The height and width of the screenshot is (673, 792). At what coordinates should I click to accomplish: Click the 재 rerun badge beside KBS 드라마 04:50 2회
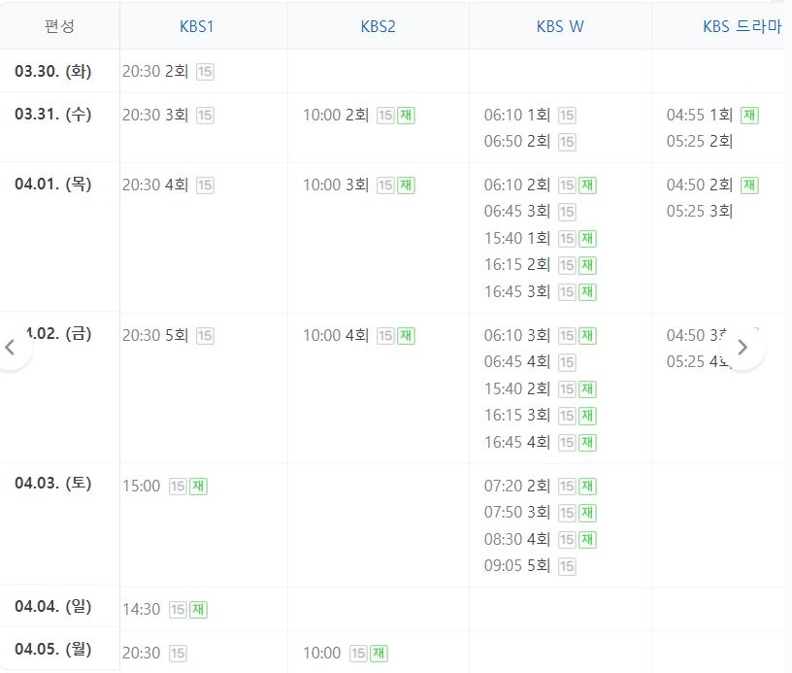[749, 185]
